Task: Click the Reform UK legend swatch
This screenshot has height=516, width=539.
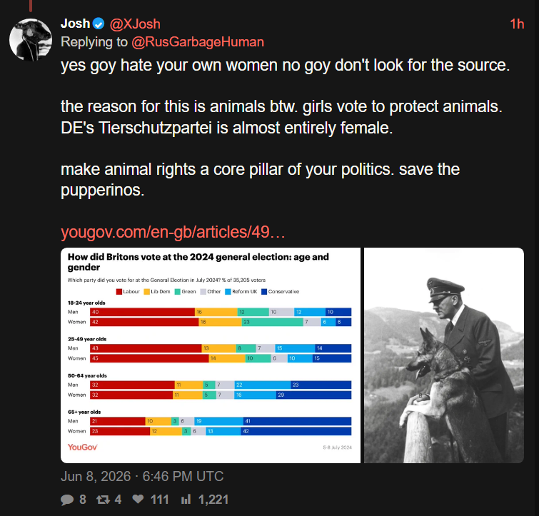Action: tap(228, 292)
